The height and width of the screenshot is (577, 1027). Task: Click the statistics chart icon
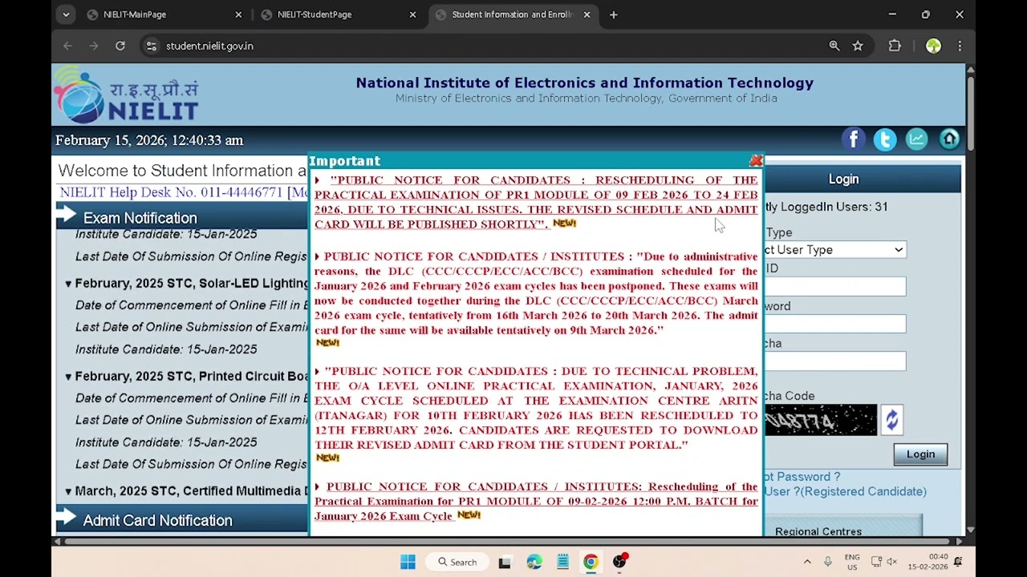[x=916, y=139]
